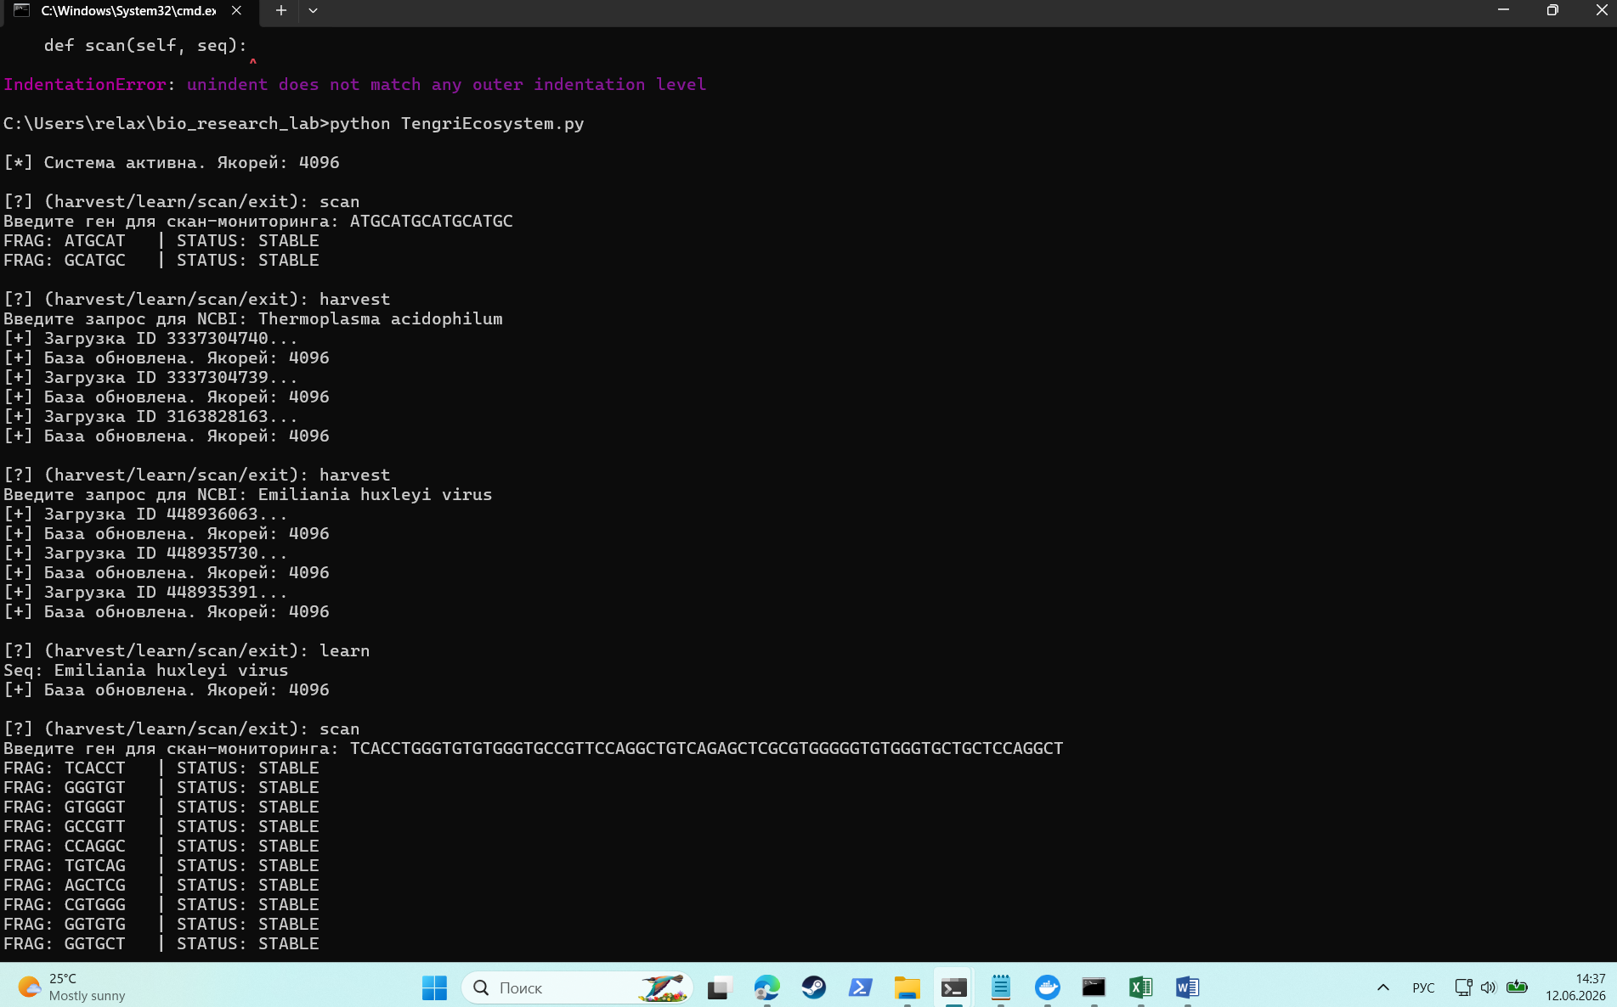Open the Windows Start menu
The image size is (1617, 1007).
pyautogui.click(x=434, y=987)
